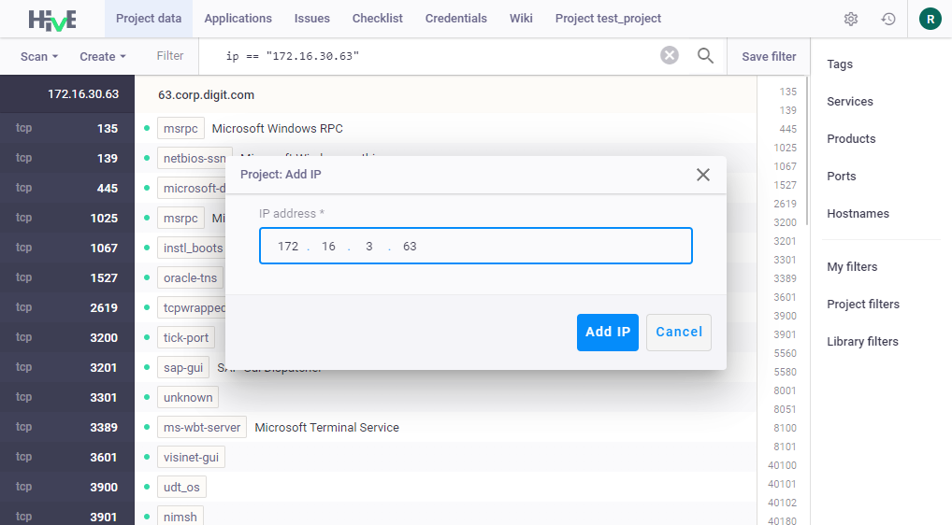Click the Add IP button

pos(608,333)
